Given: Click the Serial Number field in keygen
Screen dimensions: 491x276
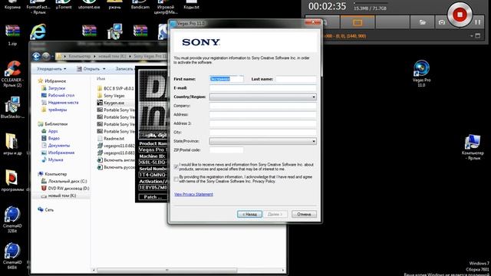Looking at the screenshot, I should tap(153, 175).
